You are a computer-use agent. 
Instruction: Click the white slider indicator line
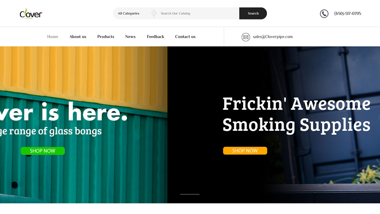coord(190,194)
